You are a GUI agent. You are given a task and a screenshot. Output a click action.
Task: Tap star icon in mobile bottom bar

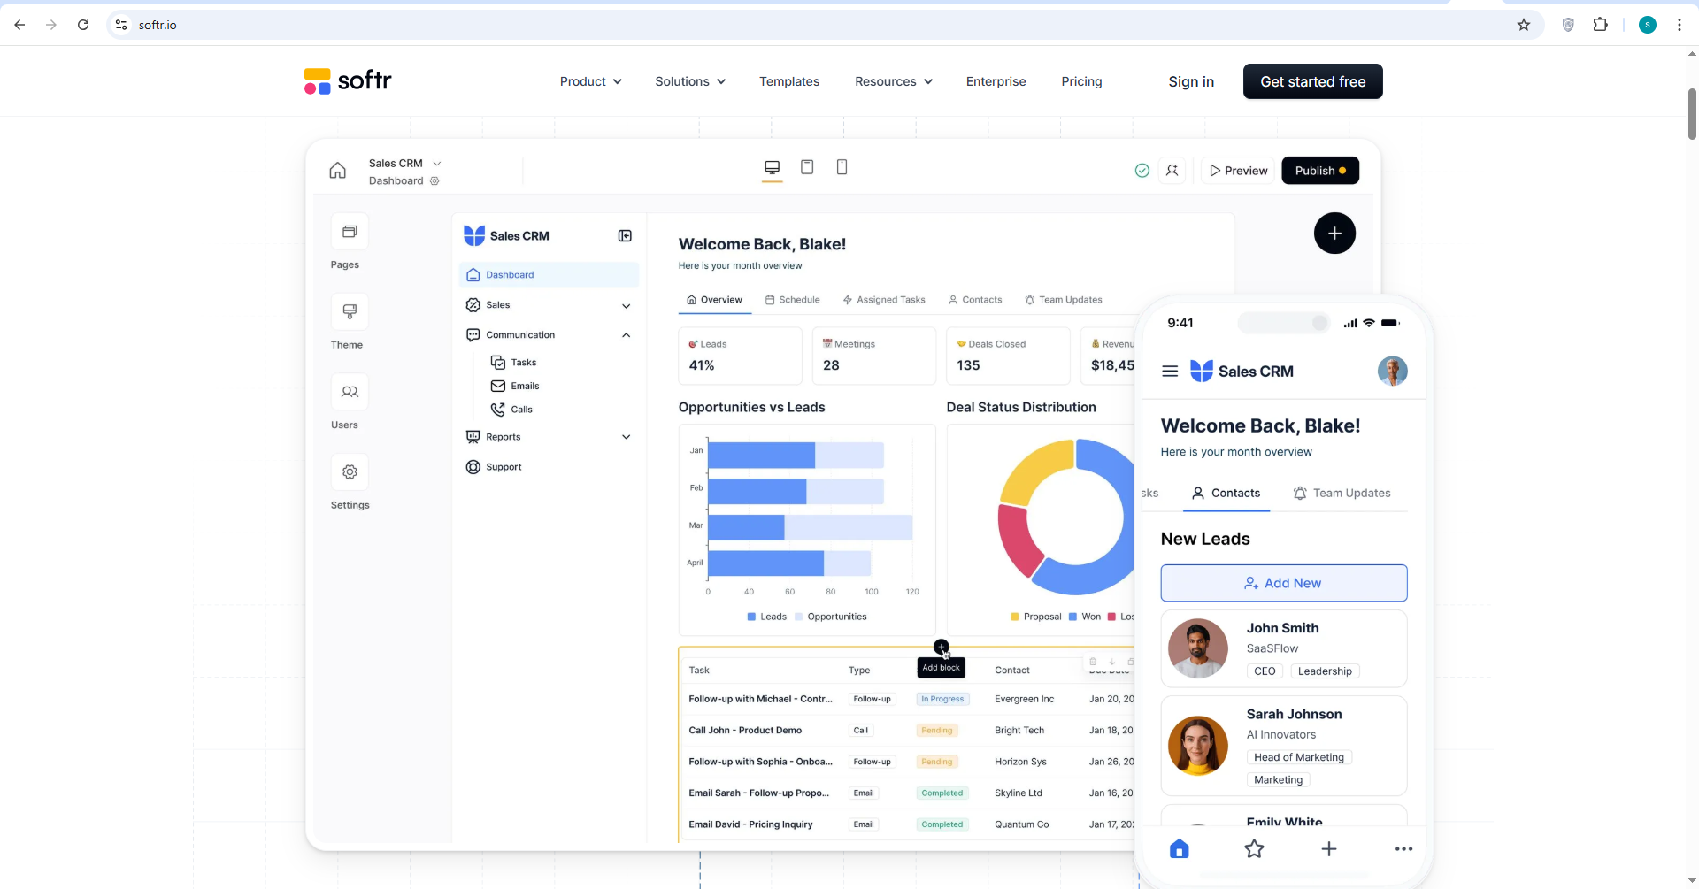(1254, 849)
